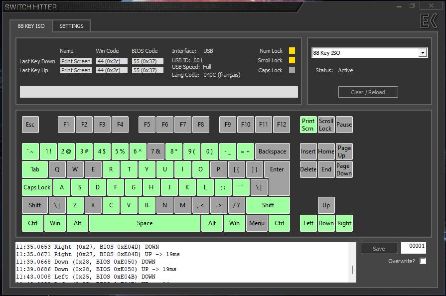The height and width of the screenshot is (296, 446).
Task: Click the Down arrow key tile
Action: click(x=326, y=223)
